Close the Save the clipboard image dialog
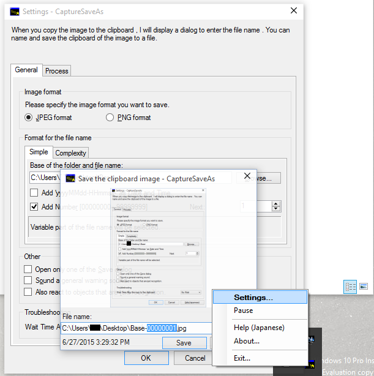Viewport: 374px width, 376px height. pos(247,176)
